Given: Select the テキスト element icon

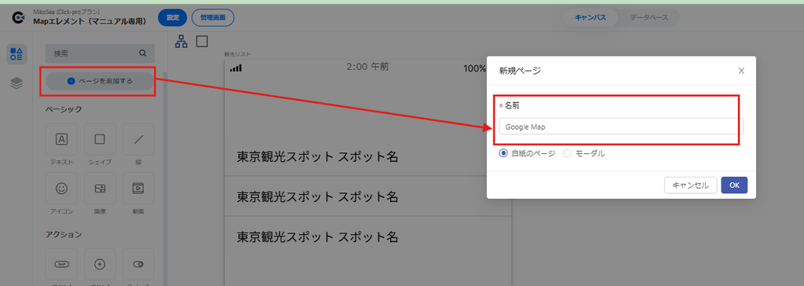Looking at the screenshot, I should tap(61, 139).
